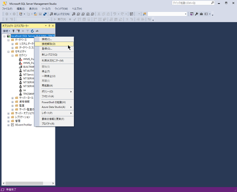Click the disconnect plug icon in Object Explorer

point(18,31)
